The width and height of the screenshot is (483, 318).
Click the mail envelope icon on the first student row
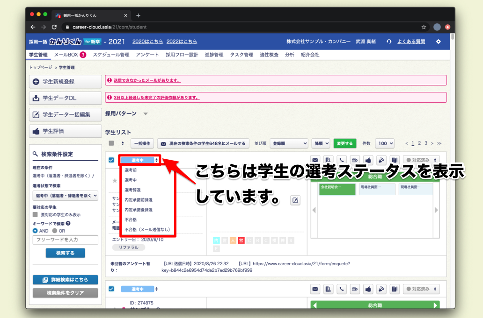coord(315,159)
